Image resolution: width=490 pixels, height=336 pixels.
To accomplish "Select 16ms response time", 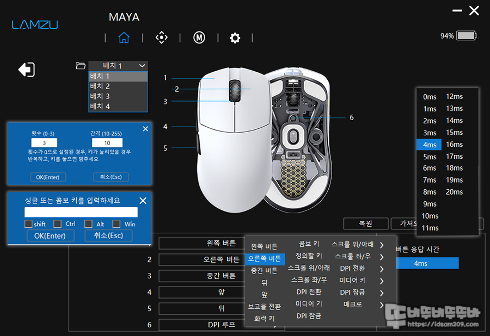I will click(455, 145).
